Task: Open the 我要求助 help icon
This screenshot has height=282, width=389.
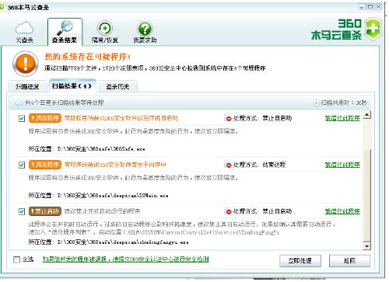Action: point(145,32)
